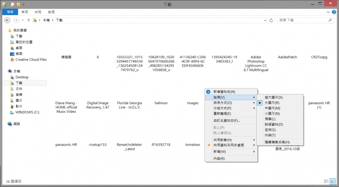Go up one folder level
The height and width of the screenshot is (187, 339).
click(29, 20)
